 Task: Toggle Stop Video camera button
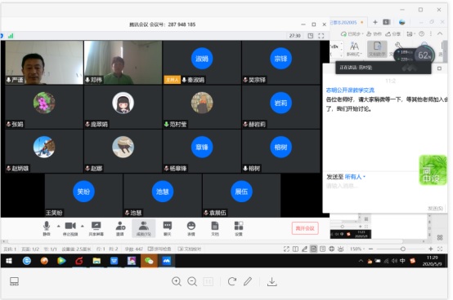(70, 229)
